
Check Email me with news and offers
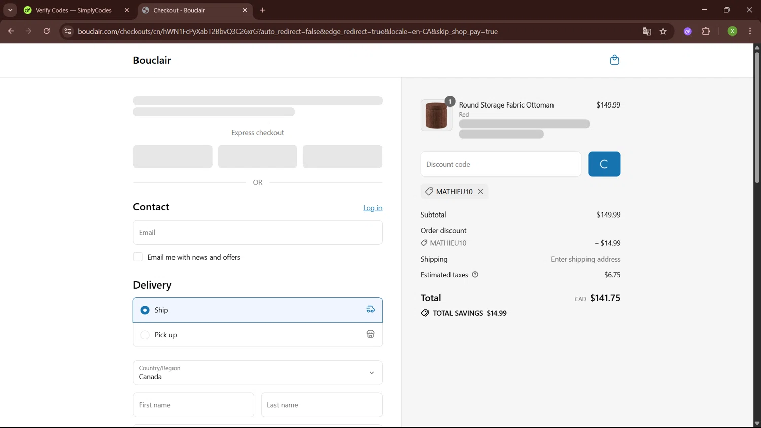tap(138, 257)
